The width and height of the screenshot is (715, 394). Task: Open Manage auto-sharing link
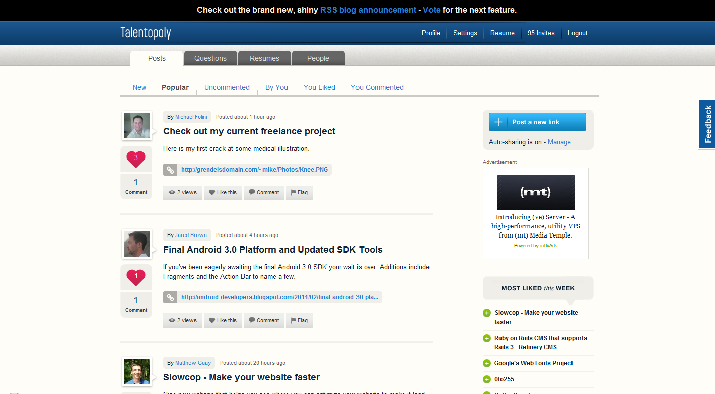(x=559, y=142)
